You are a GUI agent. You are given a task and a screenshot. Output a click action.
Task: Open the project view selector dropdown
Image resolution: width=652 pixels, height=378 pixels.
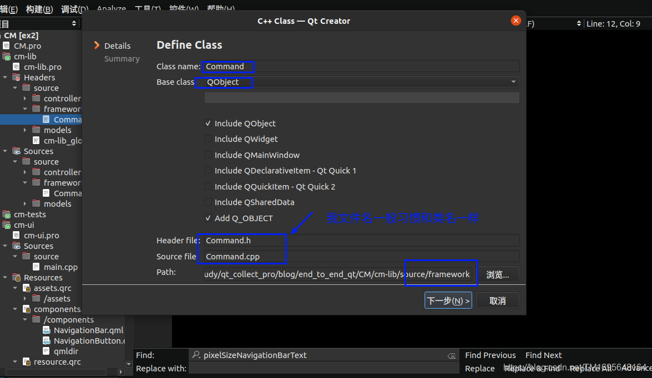pyautogui.click(x=74, y=24)
